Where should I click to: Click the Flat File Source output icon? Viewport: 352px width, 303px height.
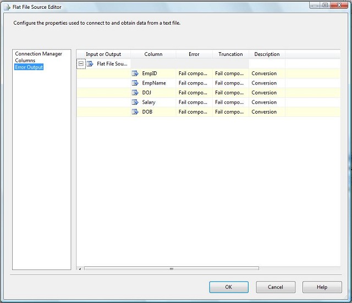pos(90,64)
